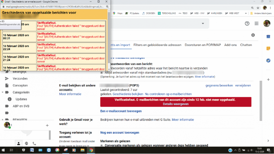Open the DOEKSEN bookmark

[x=149, y=13]
